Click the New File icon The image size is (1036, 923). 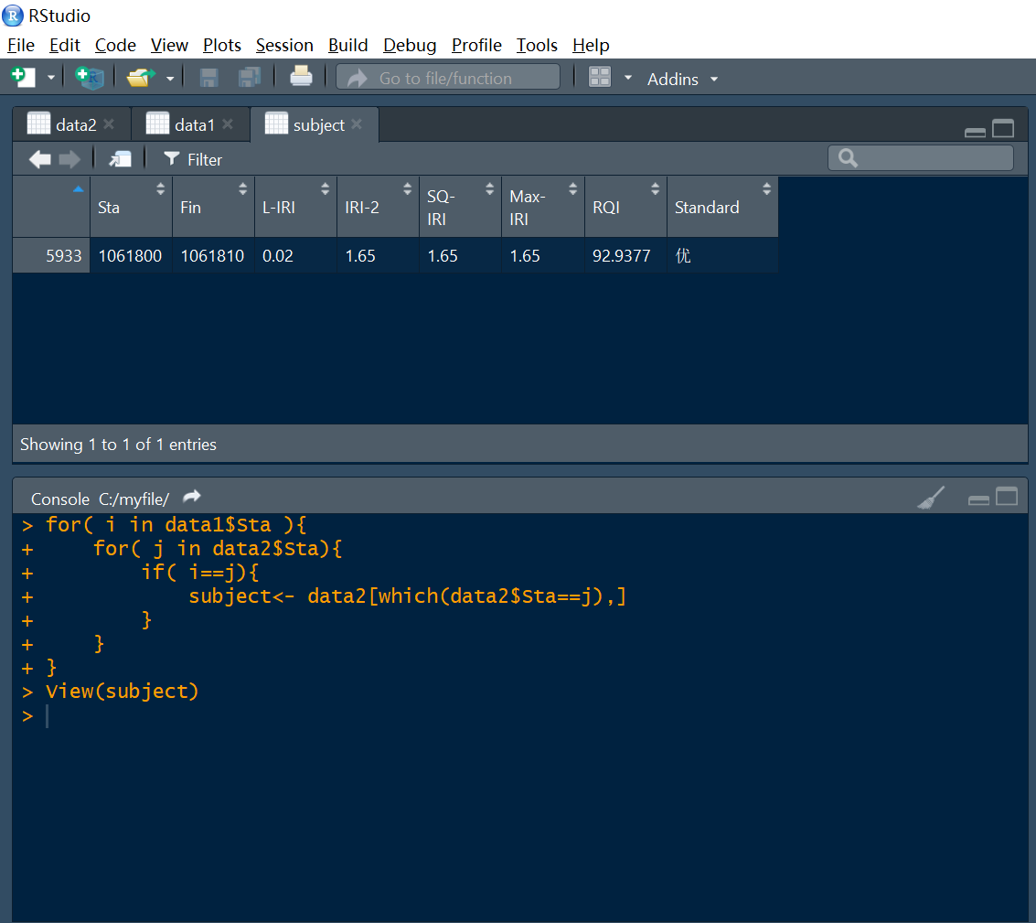[23, 78]
